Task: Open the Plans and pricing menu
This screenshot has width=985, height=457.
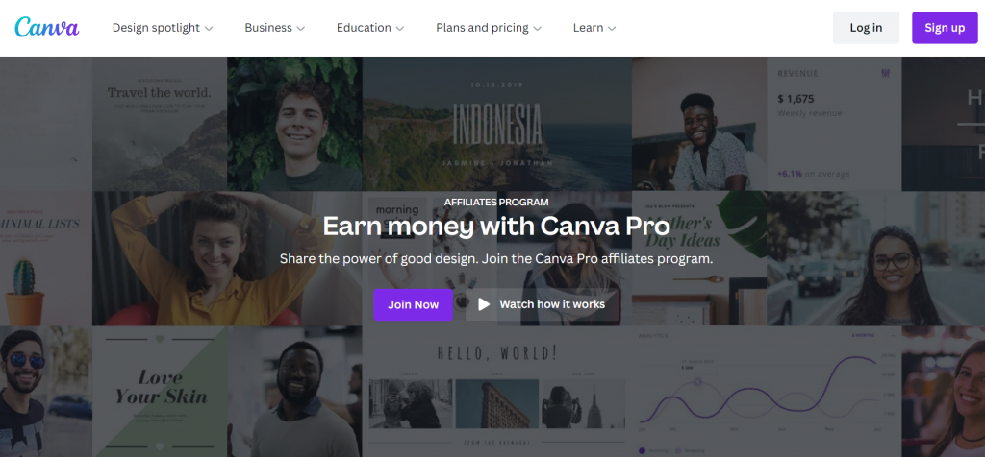Action: (488, 28)
